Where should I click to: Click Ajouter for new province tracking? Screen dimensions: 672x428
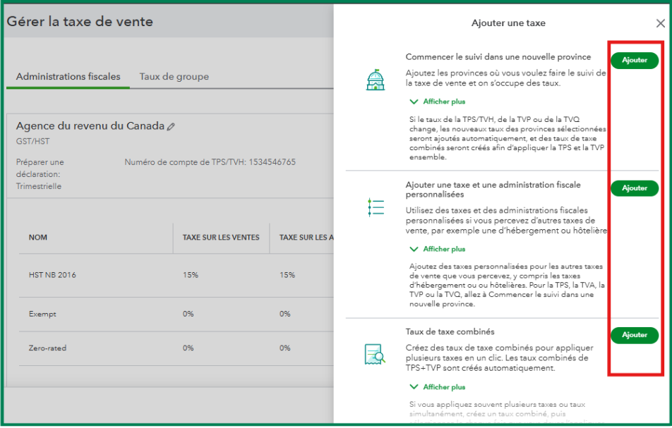point(634,61)
